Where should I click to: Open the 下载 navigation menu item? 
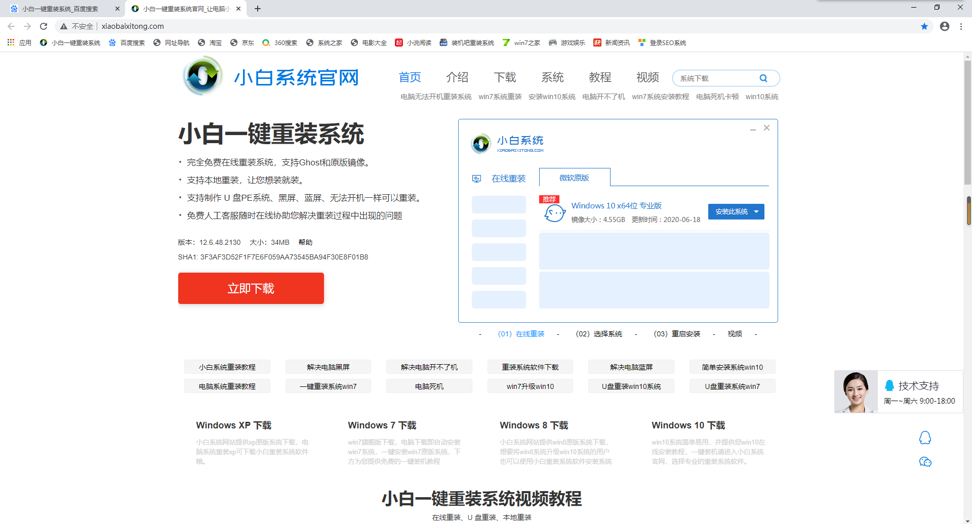tap(505, 77)
